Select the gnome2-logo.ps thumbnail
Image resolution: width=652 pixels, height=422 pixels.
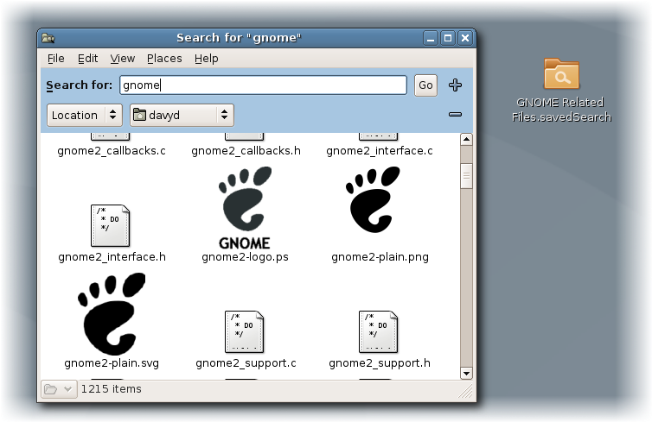pyautogui.click(x=245, y=207)
